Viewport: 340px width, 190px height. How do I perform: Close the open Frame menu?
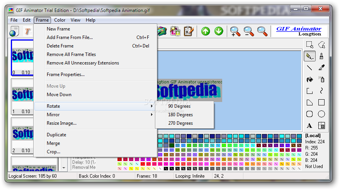pos(42,20)
